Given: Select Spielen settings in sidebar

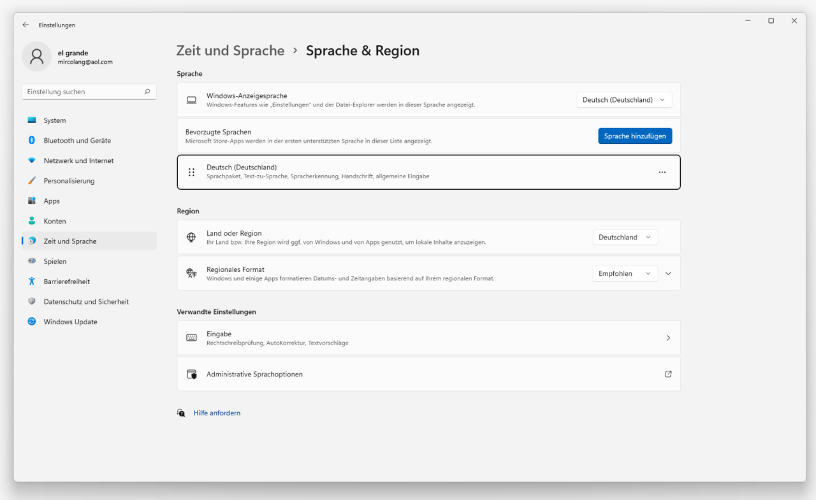Looking at the screenshot, I should click(55, 261).
